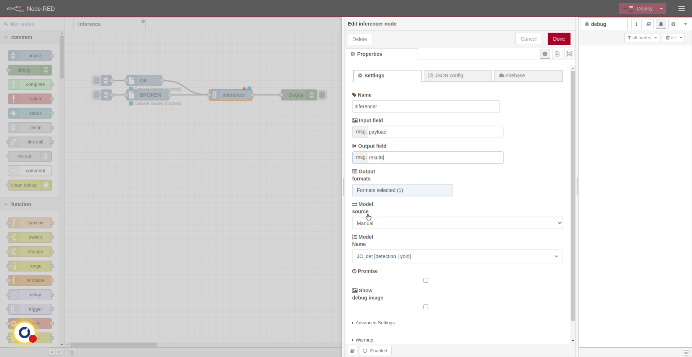692x357 pixels.
Task: Open the Model Name dropdown showing JC_det
Action: [x=457, y=256]
